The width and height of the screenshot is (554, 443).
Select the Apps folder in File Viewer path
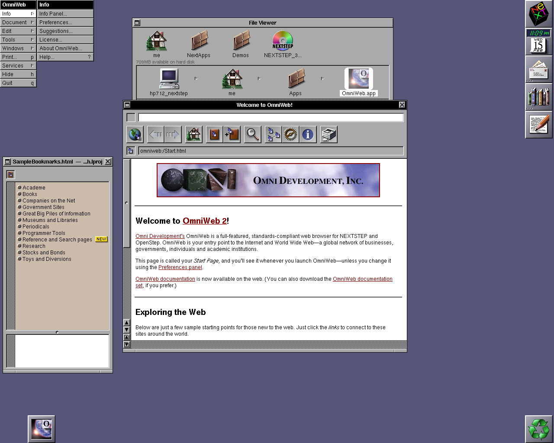pos(296,79)
